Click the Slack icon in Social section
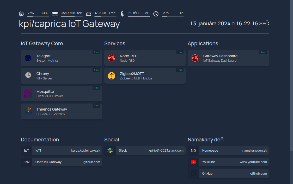Screen dimensions: 293x184 click(110, 150)
